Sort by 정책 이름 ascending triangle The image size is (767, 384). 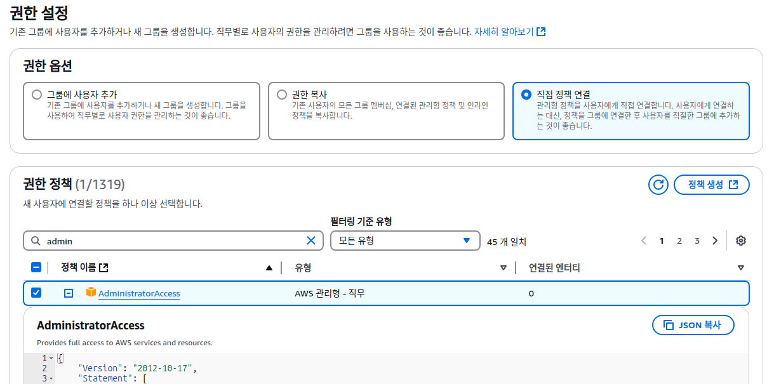click(269, 268)
